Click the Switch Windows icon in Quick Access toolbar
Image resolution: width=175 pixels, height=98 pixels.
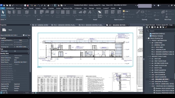coord(62,5)
